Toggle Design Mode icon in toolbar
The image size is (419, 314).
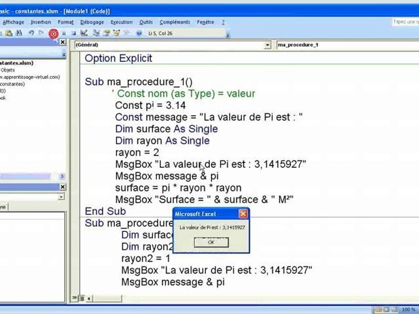(84, 33)
